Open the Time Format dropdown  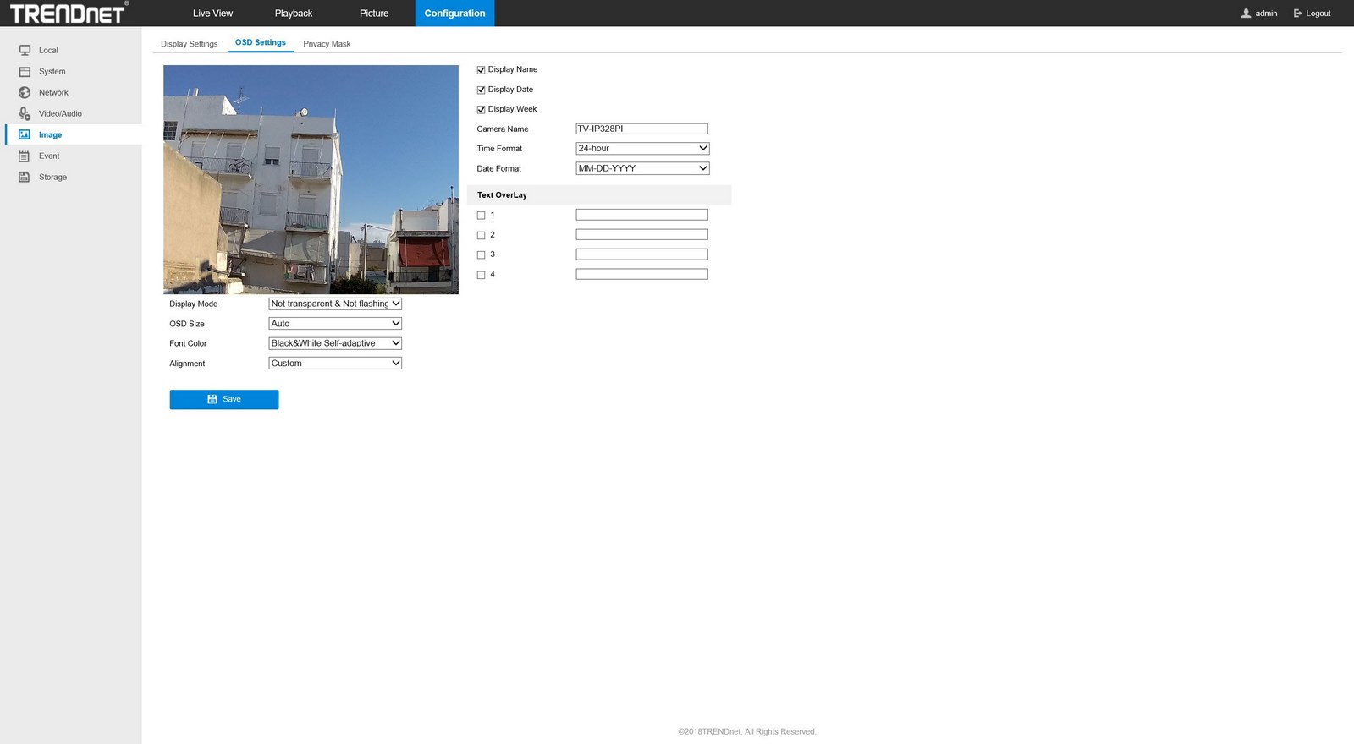[x=642, y=149]
